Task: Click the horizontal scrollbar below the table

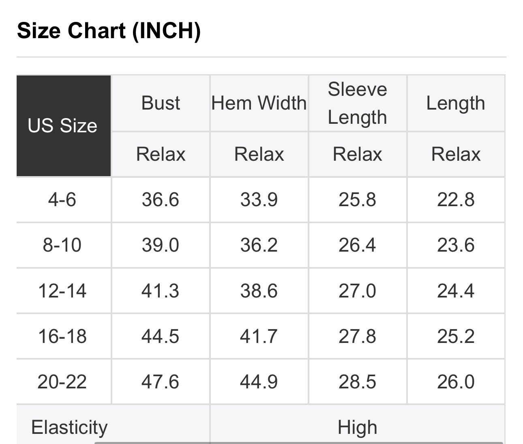Action: pyautogui.click(x=298, y=442)
